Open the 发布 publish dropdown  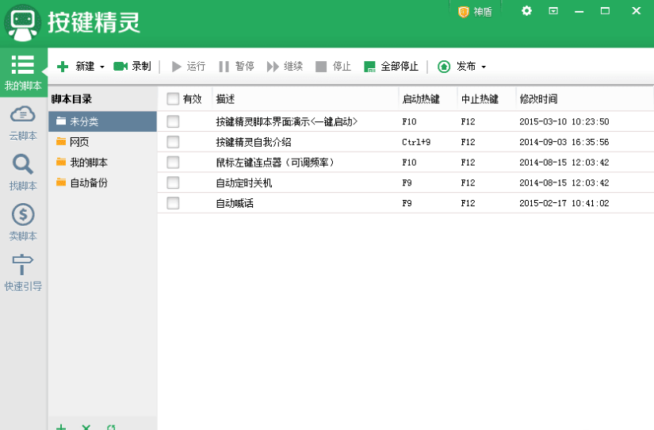coord(462,67)
